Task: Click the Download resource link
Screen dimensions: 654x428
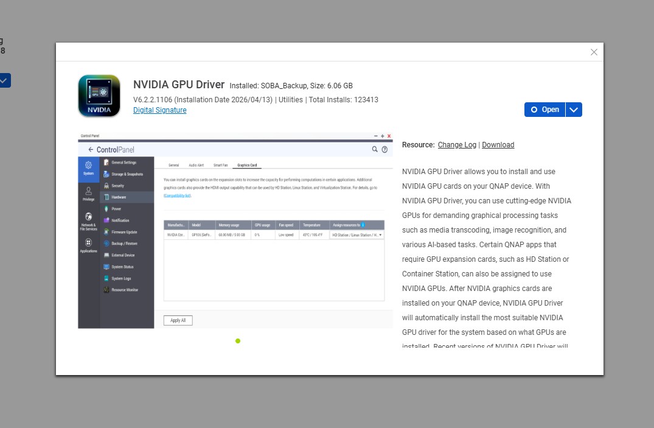Action: [498, 145]
